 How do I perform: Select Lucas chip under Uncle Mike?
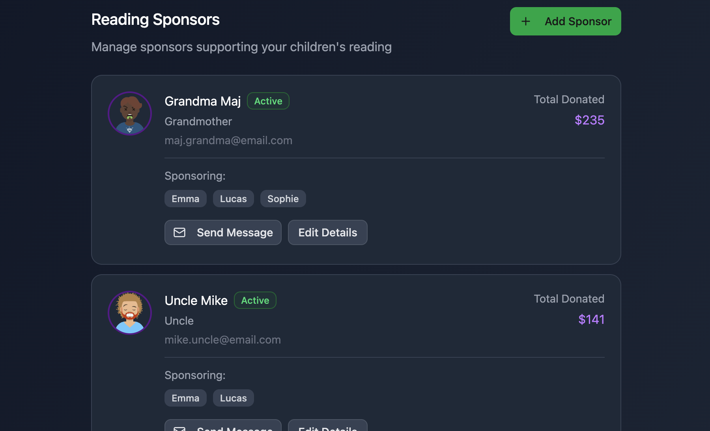pos(233,398)
